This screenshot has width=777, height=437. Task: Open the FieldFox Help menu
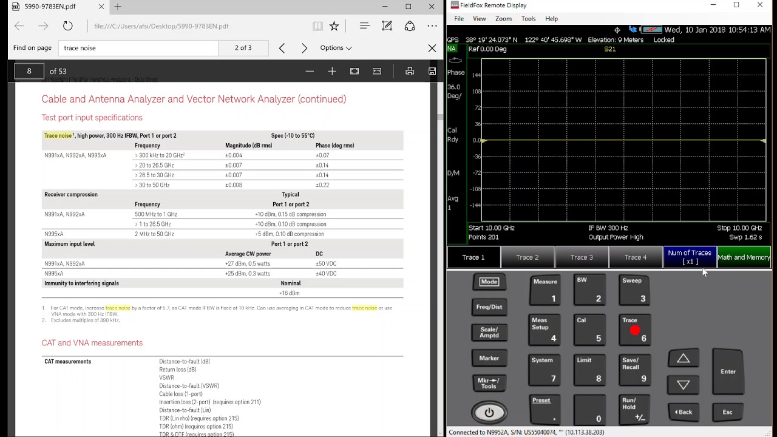tap(551, 19)
